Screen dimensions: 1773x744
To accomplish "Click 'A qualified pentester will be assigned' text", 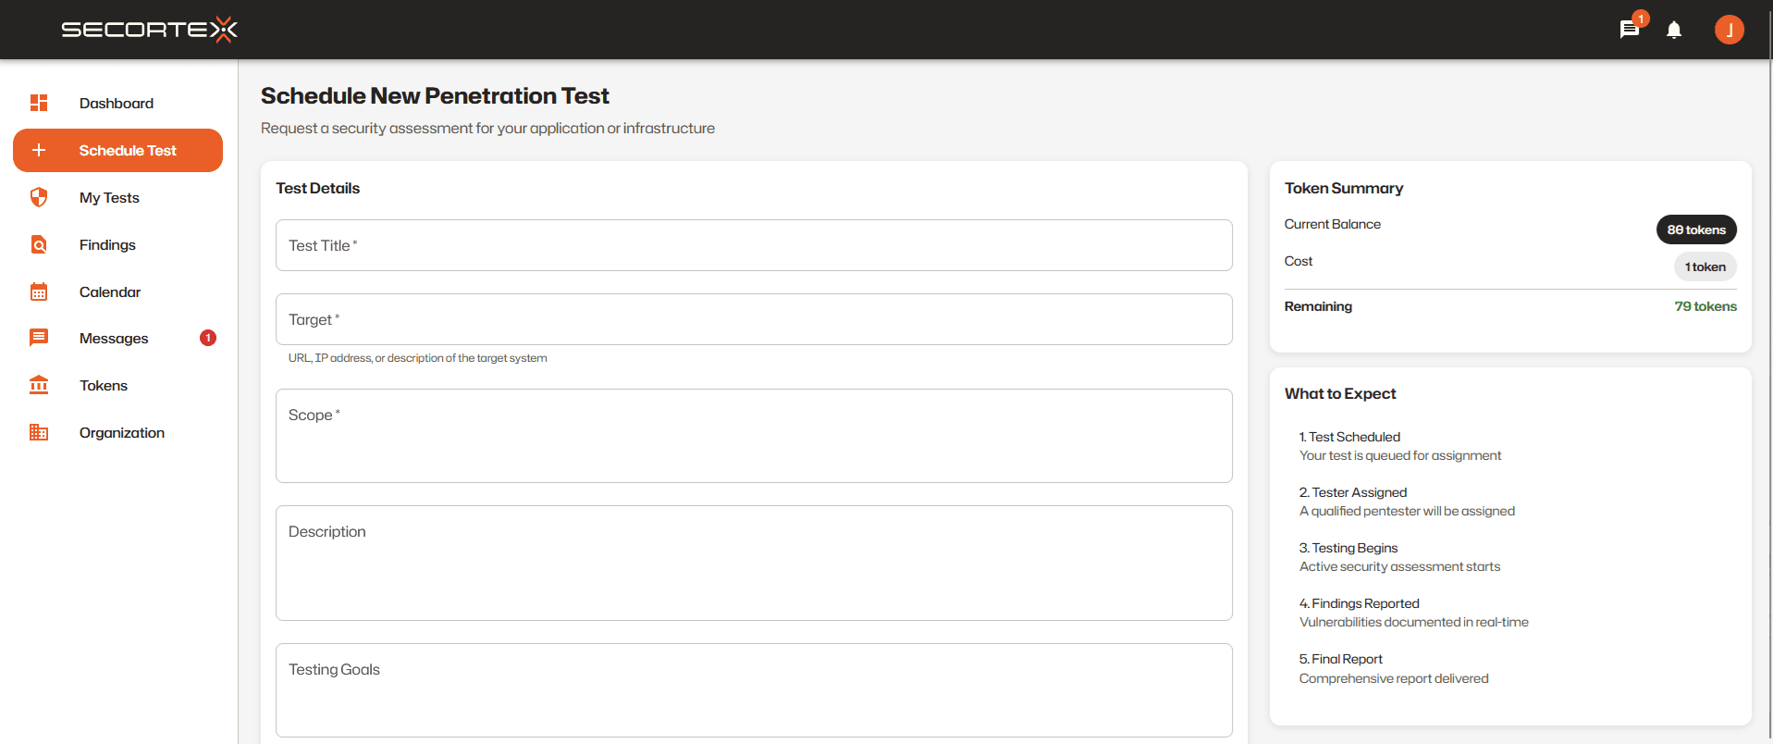I will pos(1407,511).
